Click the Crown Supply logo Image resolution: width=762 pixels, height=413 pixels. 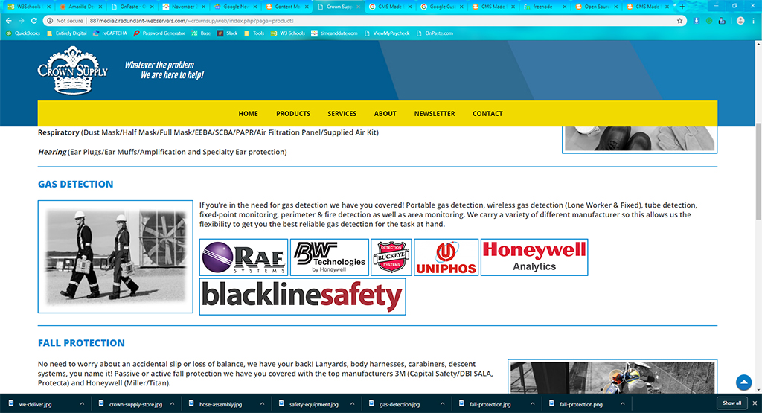click(x=72, y=71)
